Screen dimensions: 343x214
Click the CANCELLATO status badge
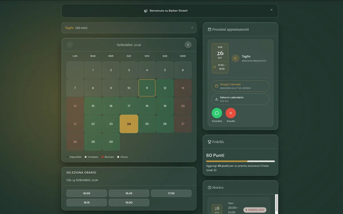tap(255, 210)
